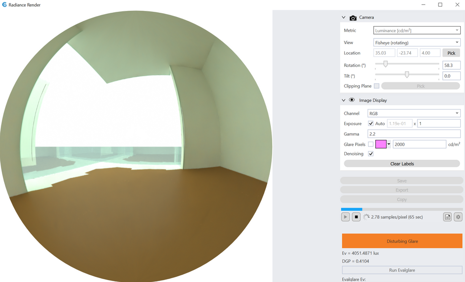Screen dimensions: 465x282
Task: Open the render settings gear icon
Action: point(458,217)
